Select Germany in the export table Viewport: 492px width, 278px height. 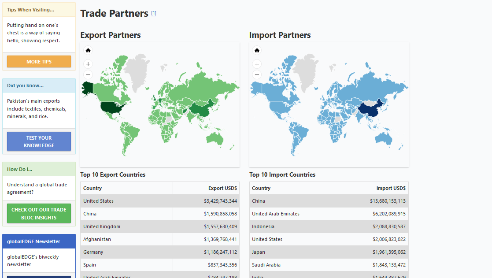[93, 252]
